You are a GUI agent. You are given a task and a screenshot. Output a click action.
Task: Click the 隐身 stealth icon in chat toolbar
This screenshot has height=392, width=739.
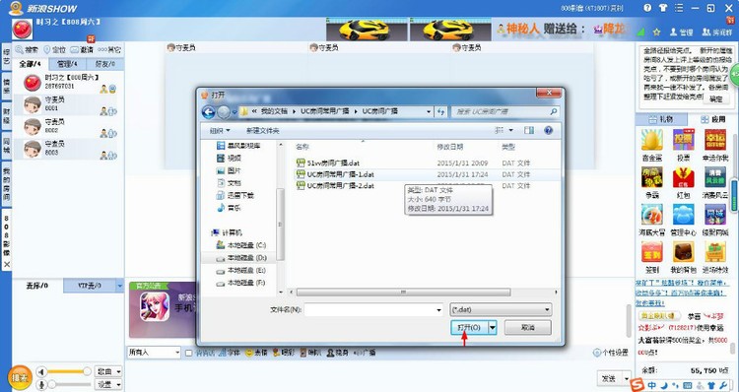pyautogui.click(x=337, y=353)
